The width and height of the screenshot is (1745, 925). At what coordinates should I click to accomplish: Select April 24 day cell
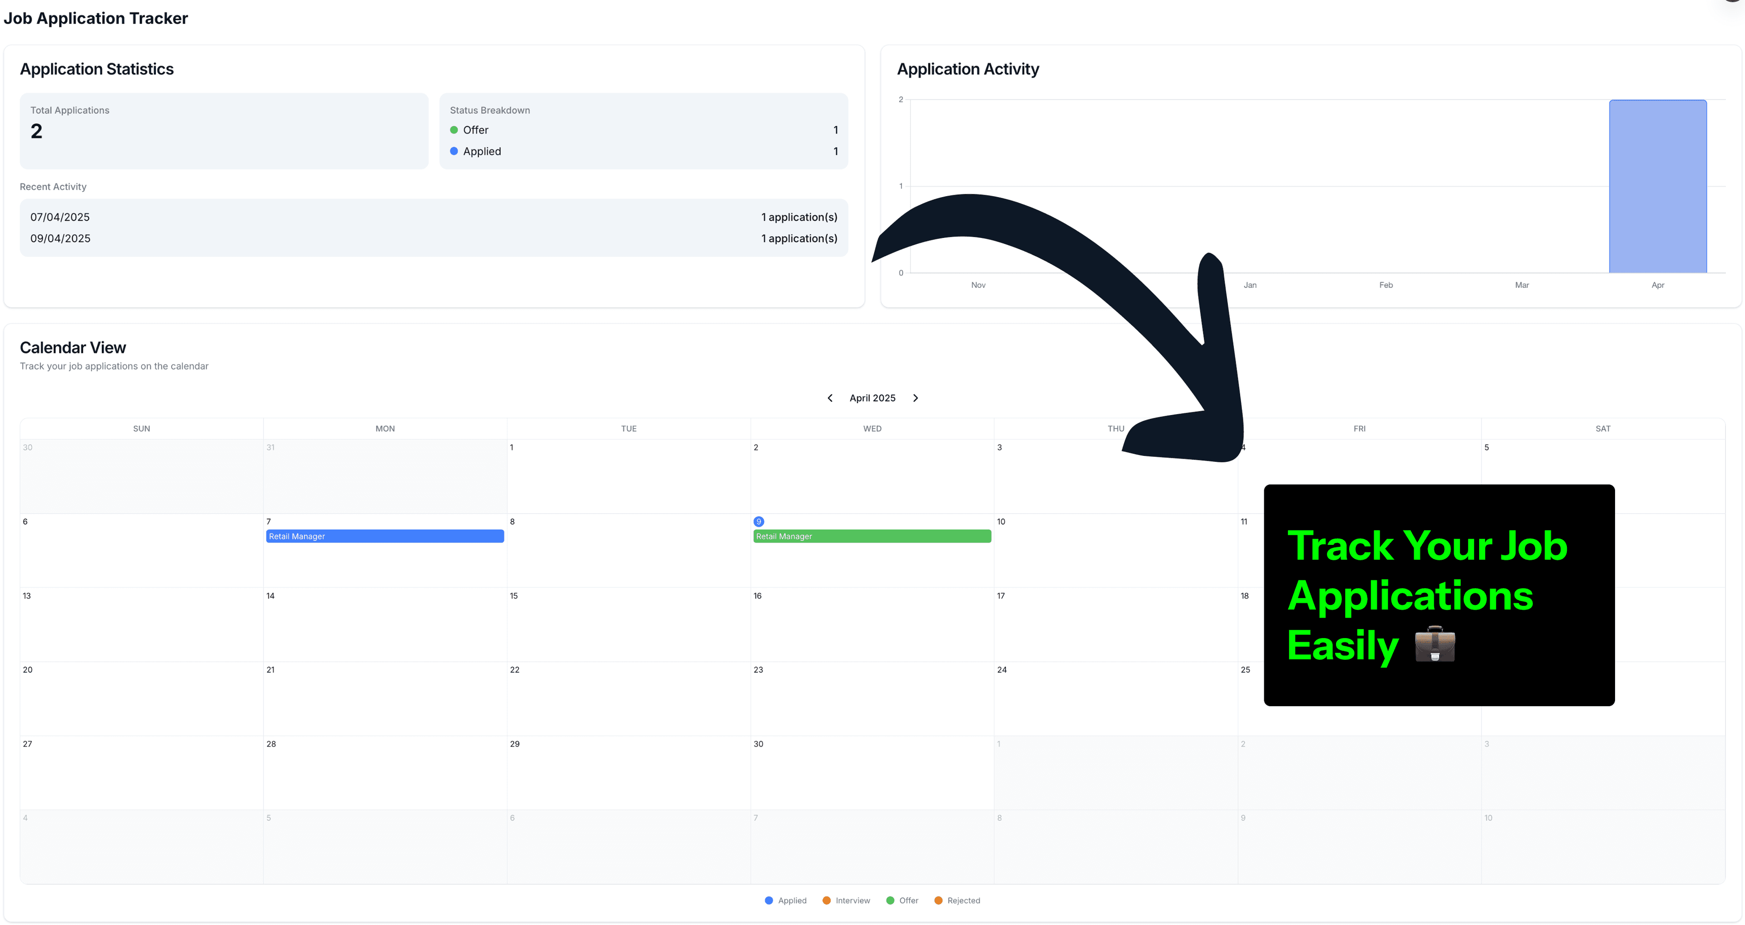pos(1116,699)
